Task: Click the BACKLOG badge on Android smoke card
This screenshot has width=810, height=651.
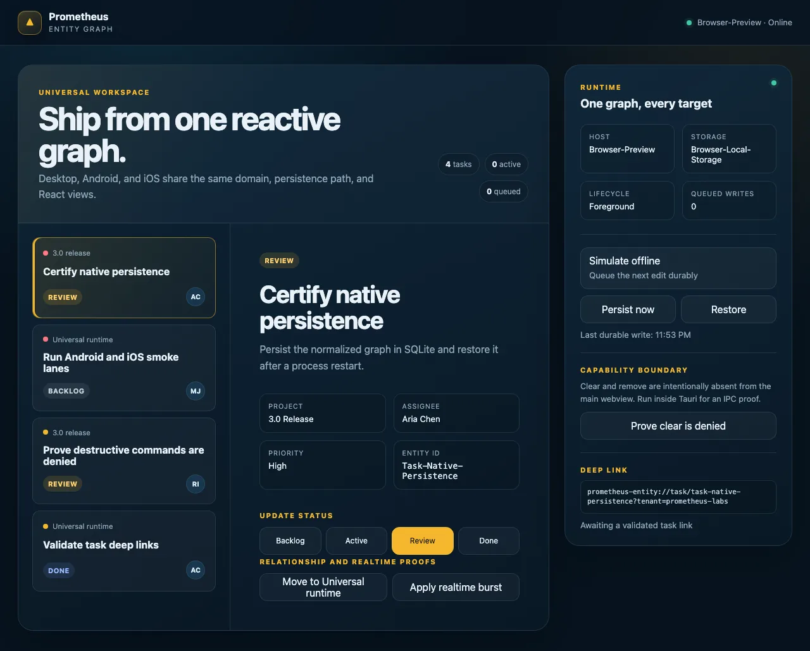Action: tap(66, 391)
